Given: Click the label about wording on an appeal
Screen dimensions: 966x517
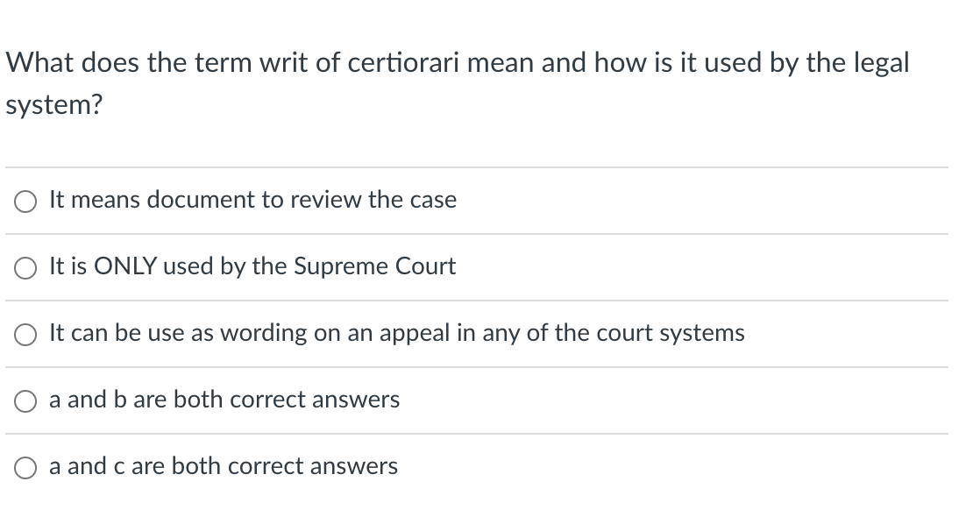Looking at the screenshot, I should (x=397, y=333).
